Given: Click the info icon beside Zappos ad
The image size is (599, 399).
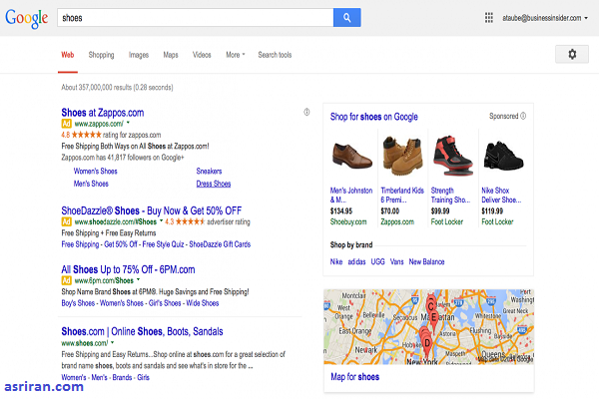Looking at the screenshot, I should click(306, 112).
